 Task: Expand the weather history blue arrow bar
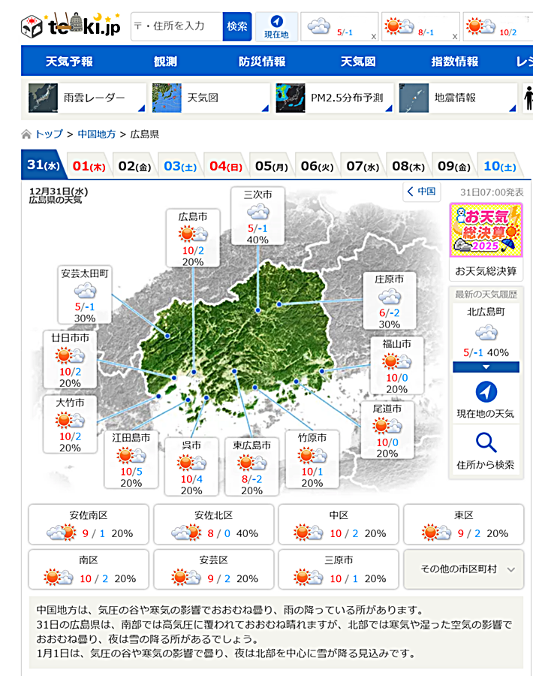(x=486, y=367)
